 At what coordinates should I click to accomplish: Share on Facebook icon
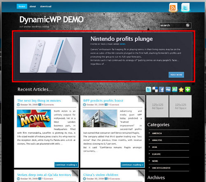tap(162, 89)
